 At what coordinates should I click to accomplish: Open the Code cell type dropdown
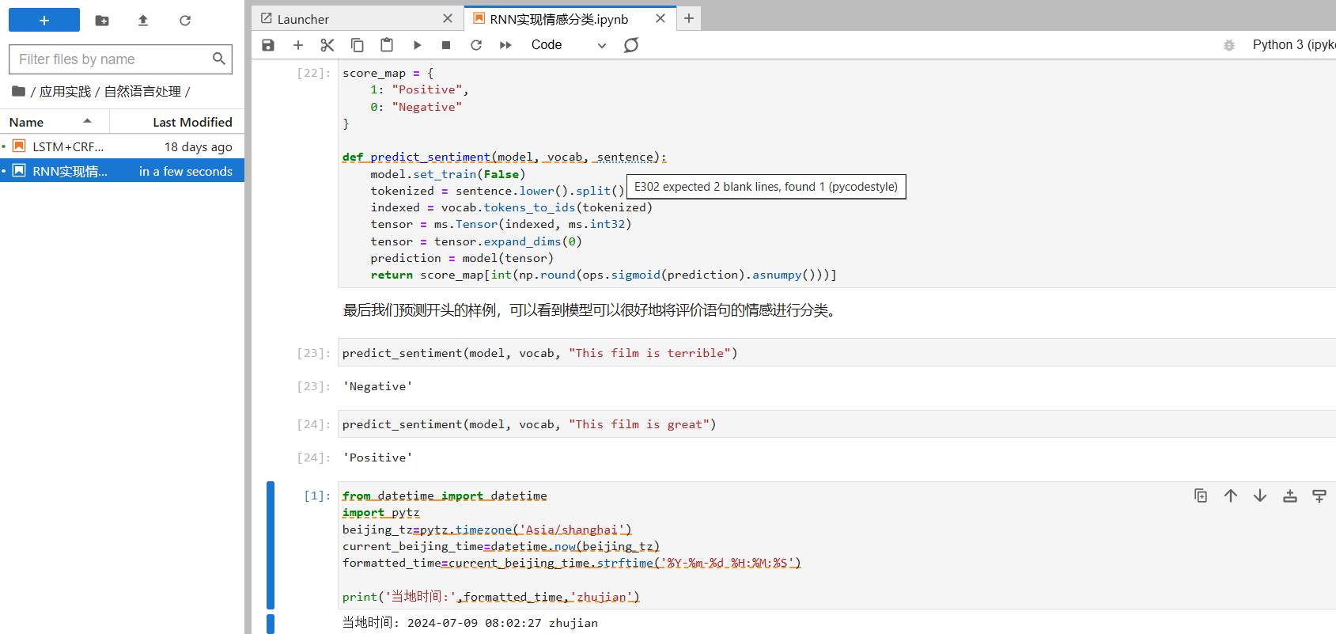(x=568, y=45)
